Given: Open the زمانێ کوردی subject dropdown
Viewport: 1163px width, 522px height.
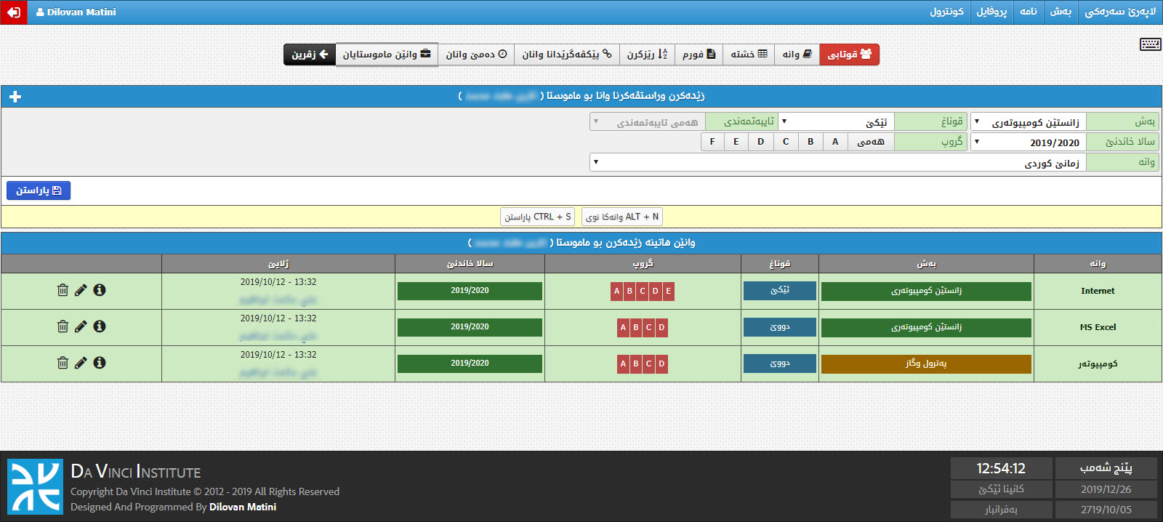Looking at the screenshot, I should (x=837, y=163).
